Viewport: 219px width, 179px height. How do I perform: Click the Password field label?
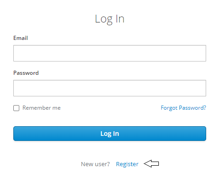click(26, 73)
